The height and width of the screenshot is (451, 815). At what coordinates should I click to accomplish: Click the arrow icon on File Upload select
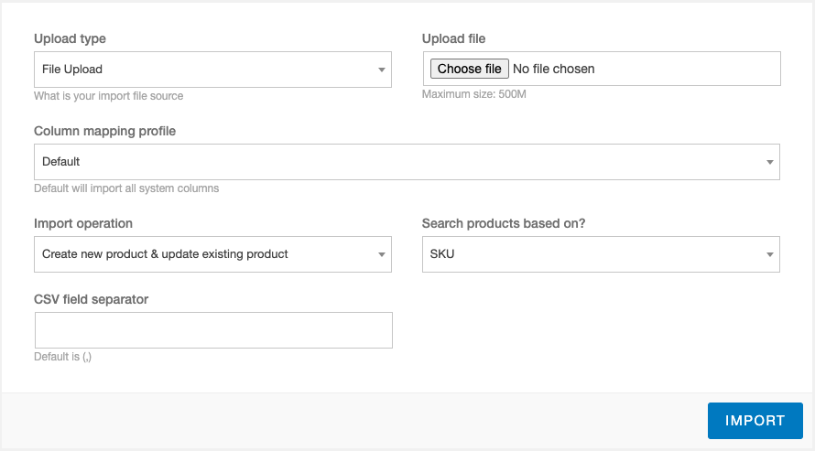(x=382, y=70)
